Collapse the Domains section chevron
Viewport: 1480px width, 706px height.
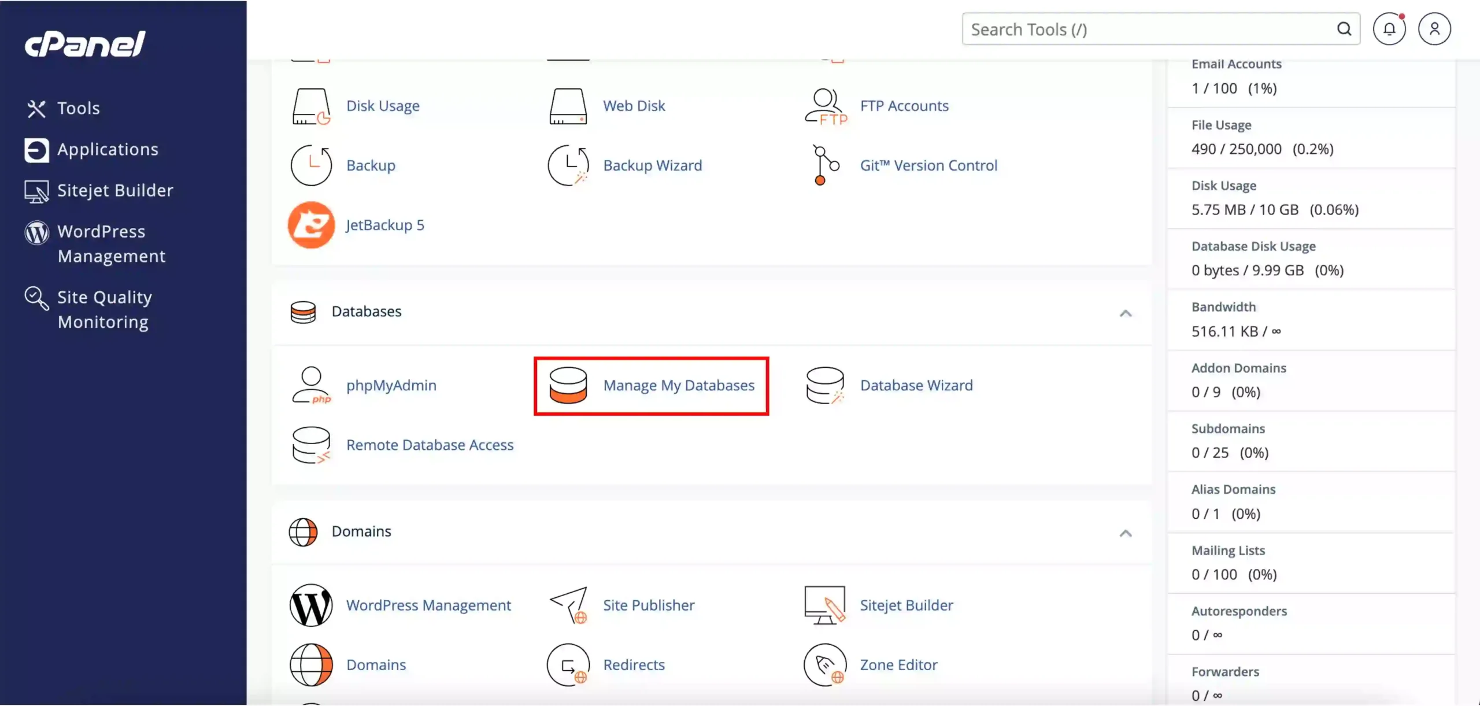pyautogui.click(x=1125, y=533)
